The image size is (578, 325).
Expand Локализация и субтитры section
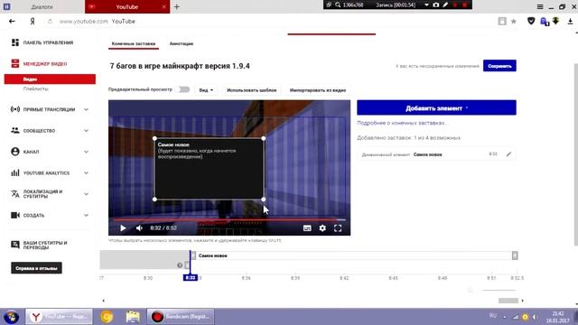tap(86, 194)
